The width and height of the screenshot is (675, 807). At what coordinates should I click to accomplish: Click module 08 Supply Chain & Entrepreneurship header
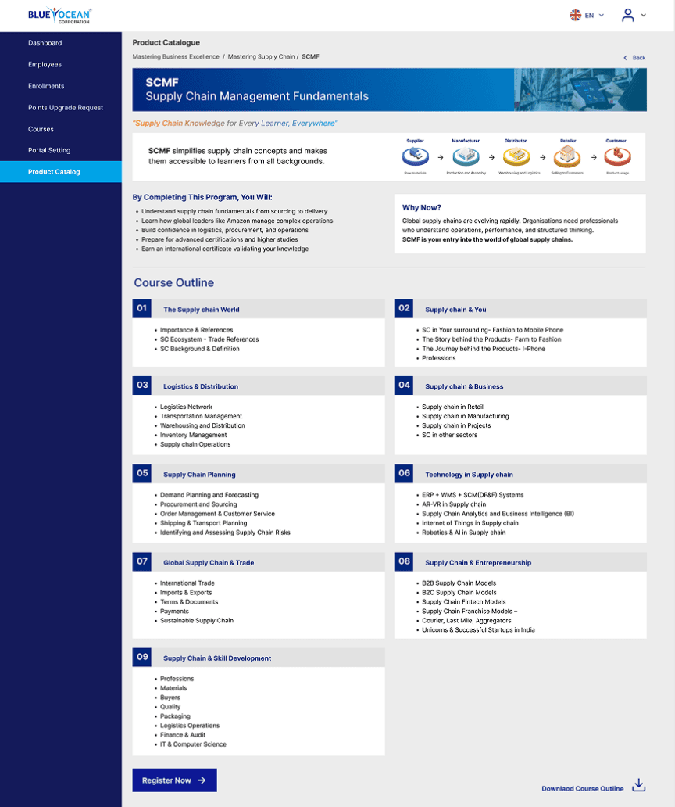point(520,562)
